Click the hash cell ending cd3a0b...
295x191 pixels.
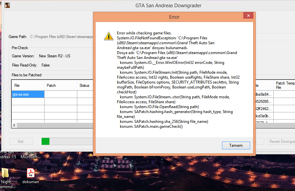pos(264,116)
